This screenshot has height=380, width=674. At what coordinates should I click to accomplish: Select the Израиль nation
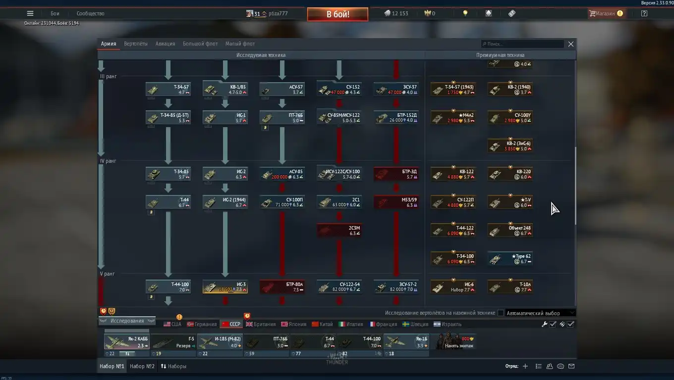pos(448,324)
